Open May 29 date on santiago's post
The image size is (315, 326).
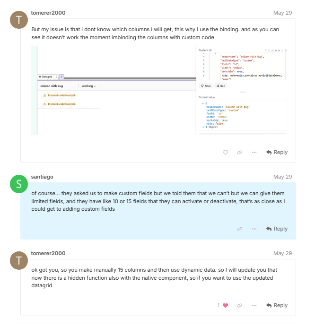[x=282, y=177]
